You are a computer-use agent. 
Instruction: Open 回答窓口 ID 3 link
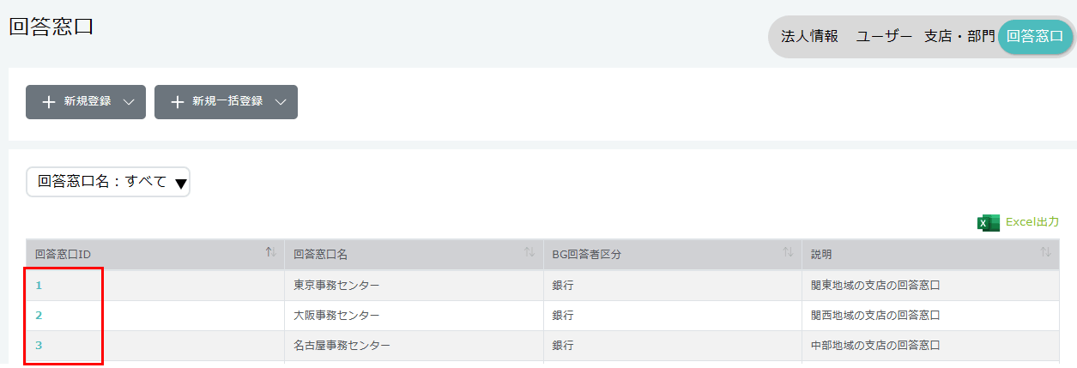click(39, 346)
